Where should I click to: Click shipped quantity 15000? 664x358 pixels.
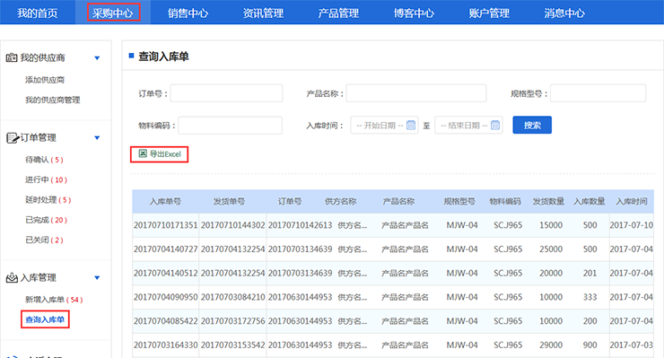551,225
